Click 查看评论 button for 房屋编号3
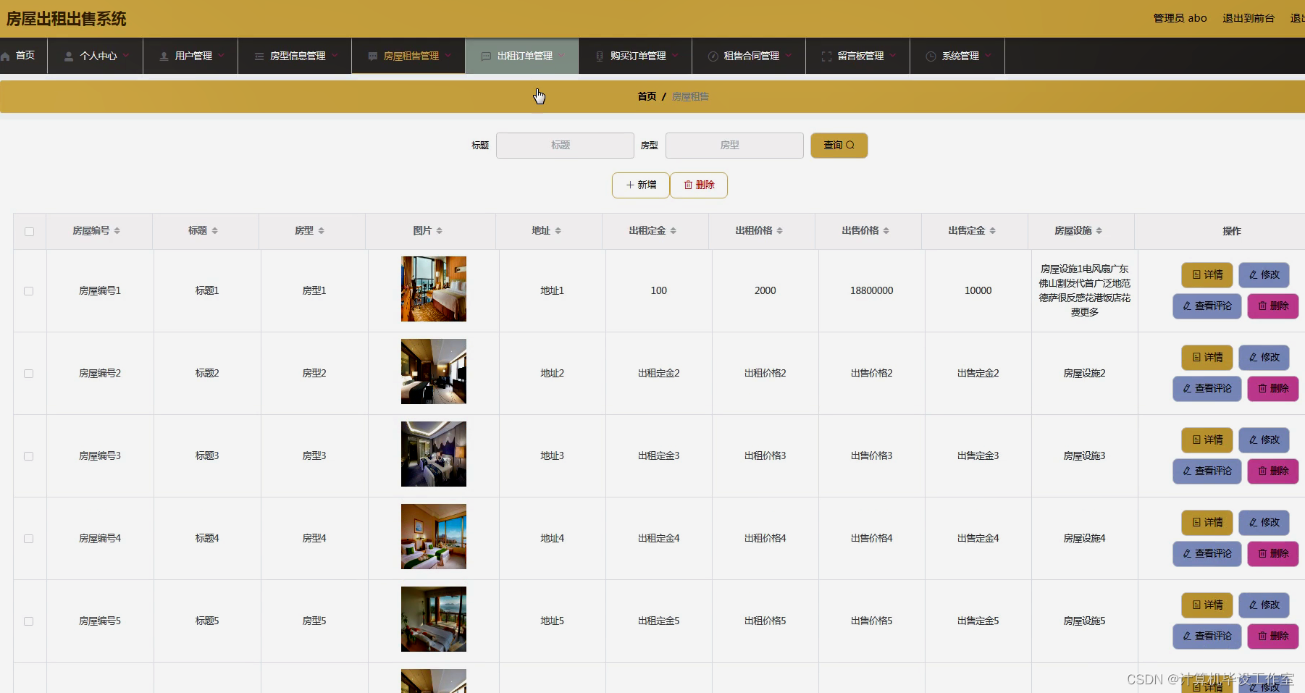This screenshot has height=693, width=1305. pyautogui.click(x=1207, y=471)
